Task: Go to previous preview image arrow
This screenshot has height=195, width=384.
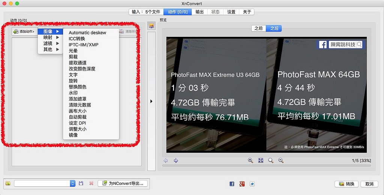Action: click(x=166, y=161)
